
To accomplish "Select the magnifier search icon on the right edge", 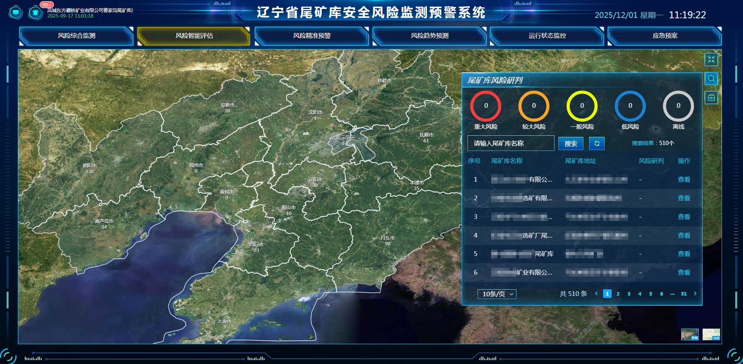I will click(711, 79).
